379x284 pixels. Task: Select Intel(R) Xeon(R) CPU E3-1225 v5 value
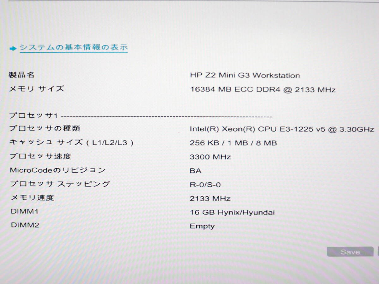coord(282,129)
